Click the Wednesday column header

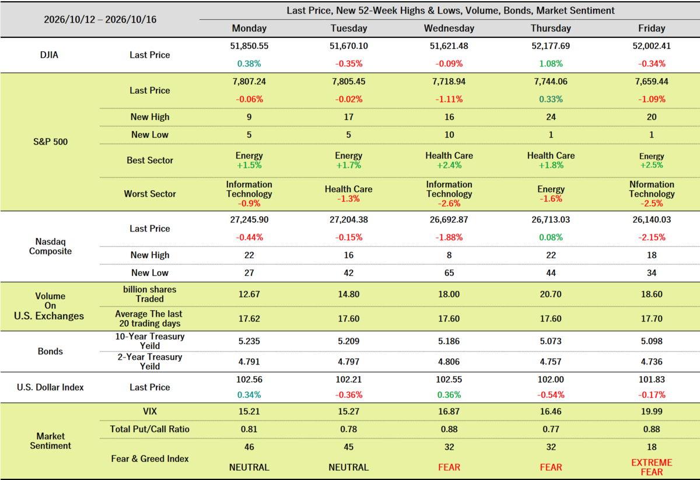click(x=449, y=28)
